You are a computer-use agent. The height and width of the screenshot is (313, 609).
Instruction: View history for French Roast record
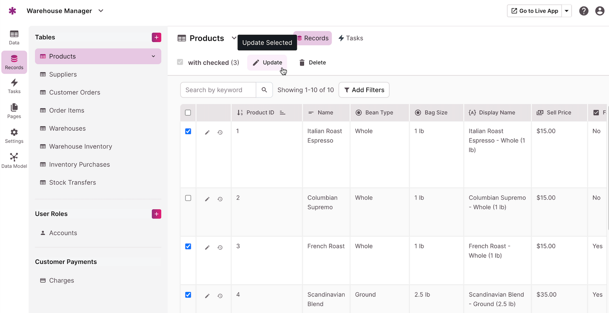point(220,247)
